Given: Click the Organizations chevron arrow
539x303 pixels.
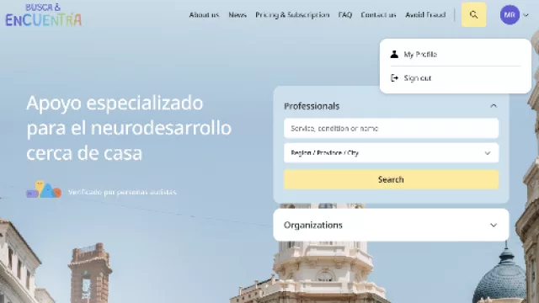Looking at the screenshot, I should 494,226.
